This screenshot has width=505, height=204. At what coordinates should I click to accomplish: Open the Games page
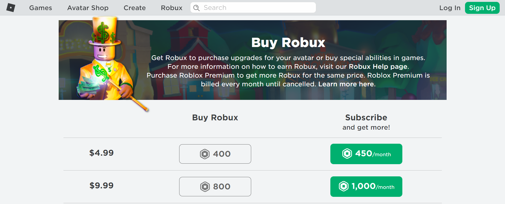40,8
